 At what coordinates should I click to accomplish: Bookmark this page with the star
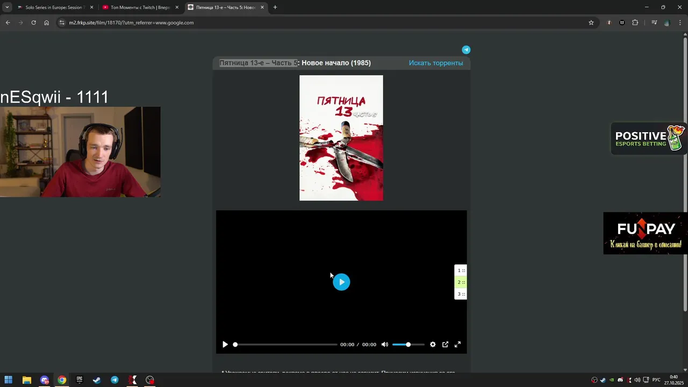tap(591, 23)
